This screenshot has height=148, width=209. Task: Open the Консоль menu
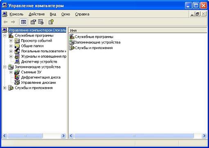pyautogui.click(x=16, y=14)
